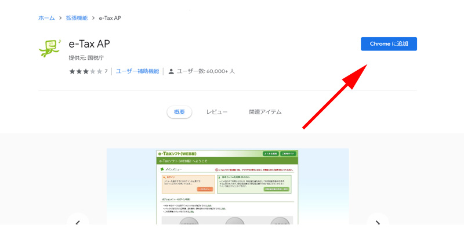Click the user count person icon
Image resolution: width=464 pixels, height=232 pixels.
[171, 71]
